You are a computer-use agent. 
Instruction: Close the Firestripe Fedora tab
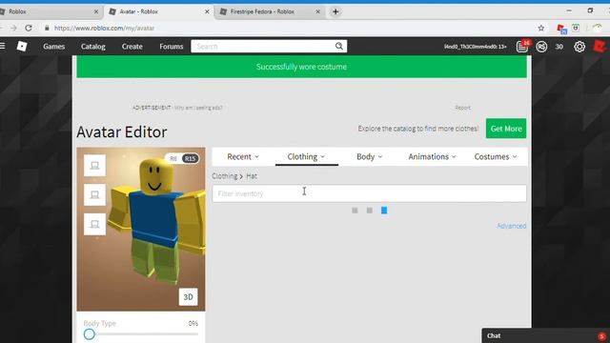(317, 11)
